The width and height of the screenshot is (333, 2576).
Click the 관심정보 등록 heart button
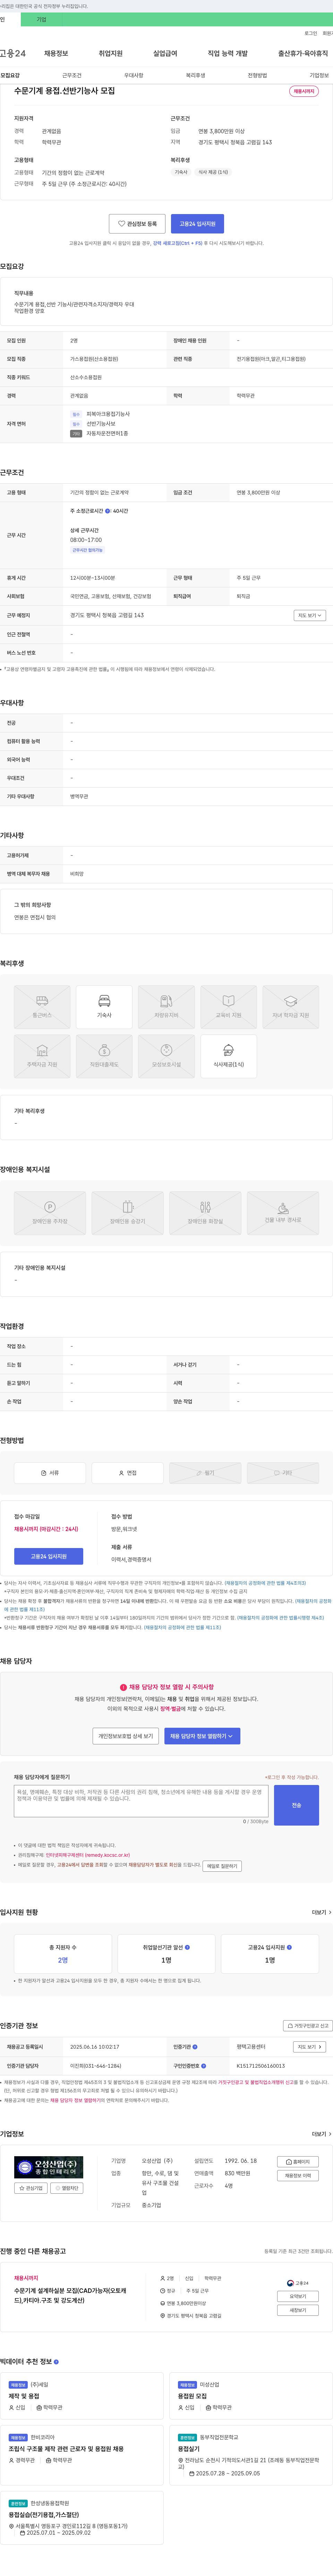tap(137, 224)
